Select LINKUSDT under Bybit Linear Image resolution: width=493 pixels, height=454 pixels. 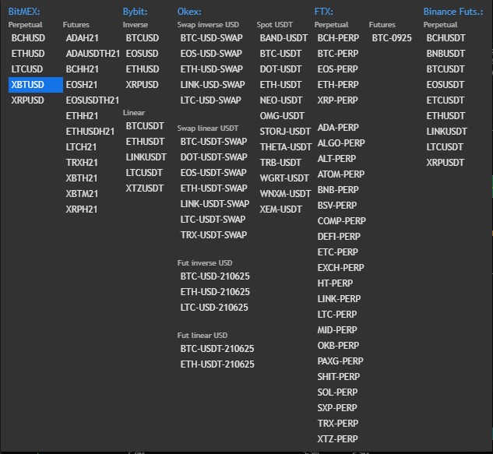point(146,157)
